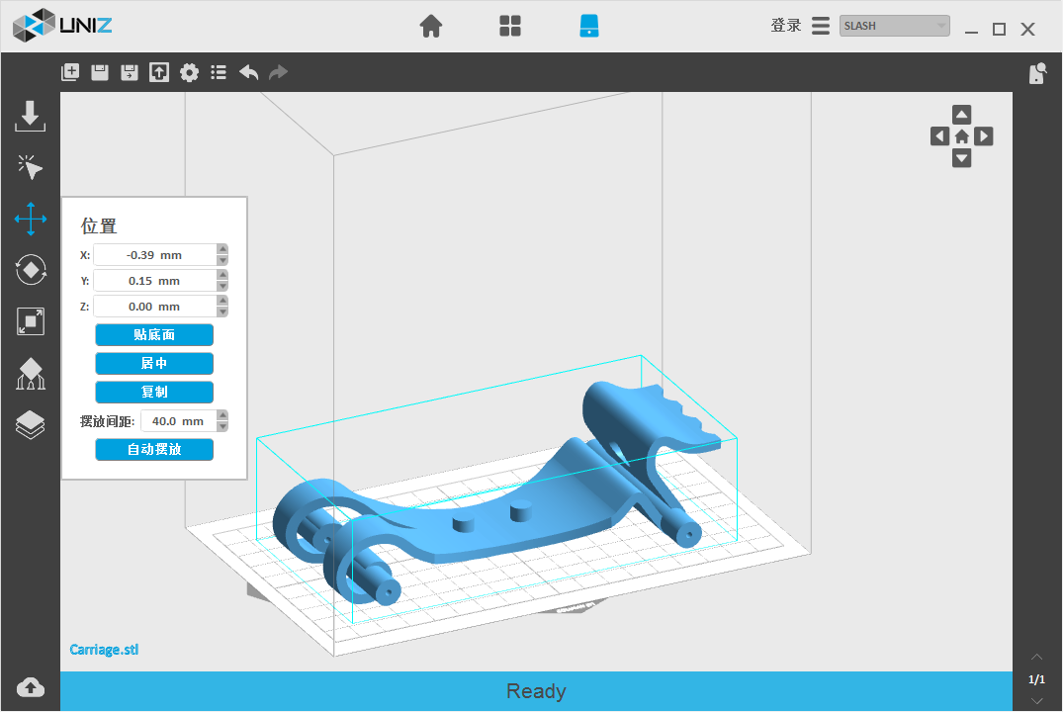Increase spacing with up stepper
The image size is (1063, 712).
(x=222, y=415)
